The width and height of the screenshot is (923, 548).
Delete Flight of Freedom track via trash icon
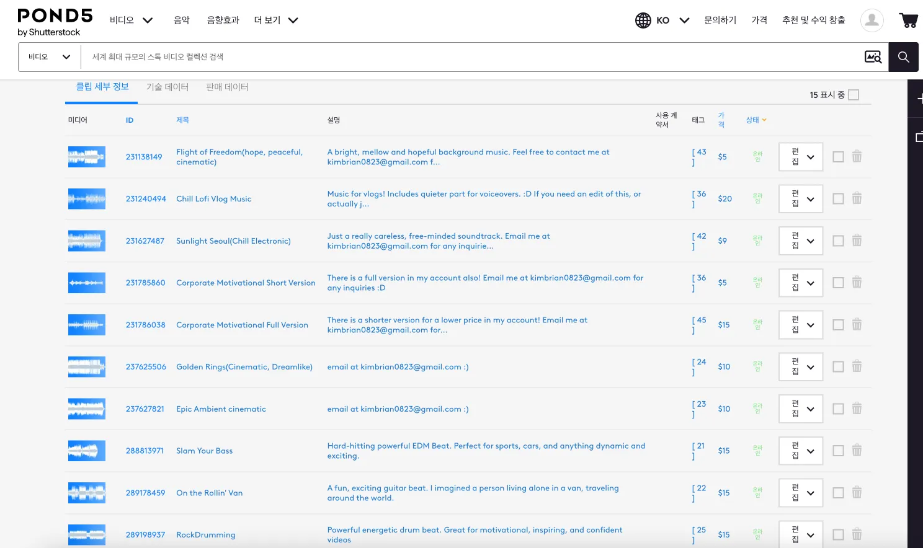pos(857,156)
